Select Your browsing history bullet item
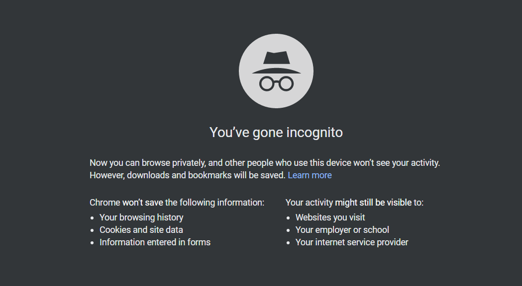This screenshot has height=286, width=522. 141,217
